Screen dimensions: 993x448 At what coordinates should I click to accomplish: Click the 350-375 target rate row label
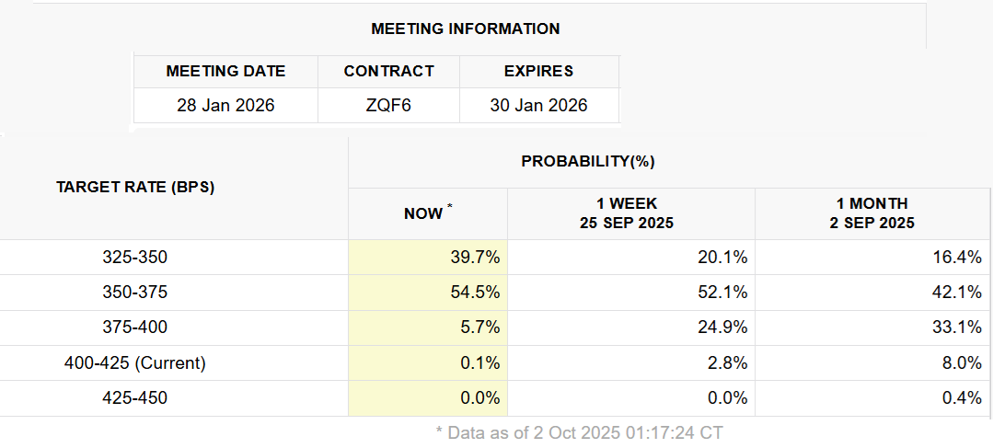pos(135,293)
